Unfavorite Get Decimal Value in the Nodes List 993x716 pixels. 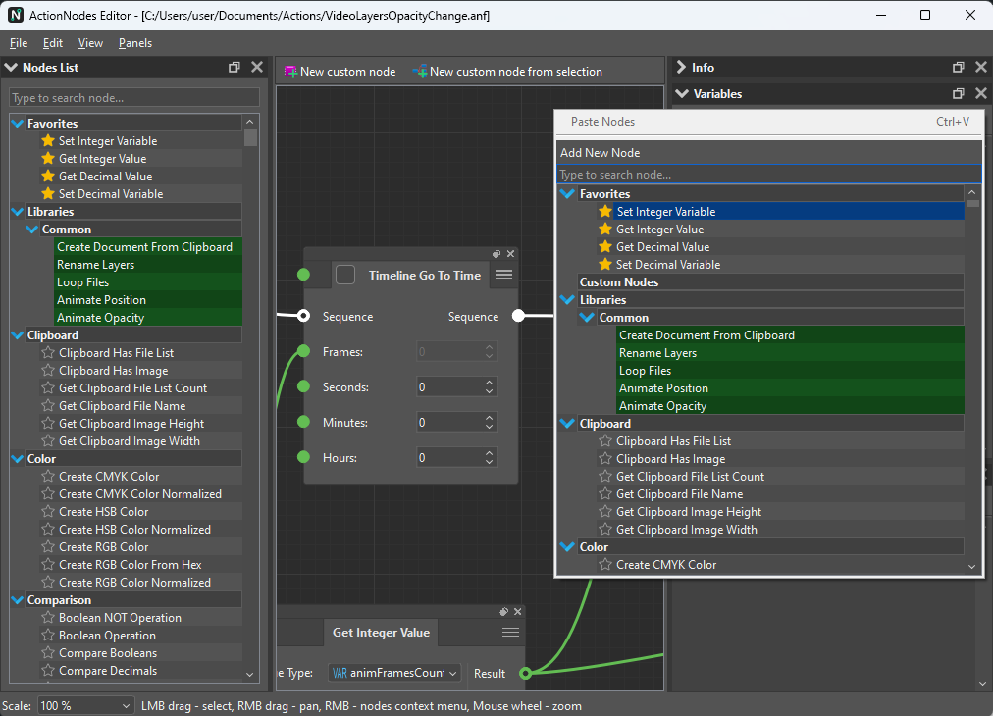(48, 177)
